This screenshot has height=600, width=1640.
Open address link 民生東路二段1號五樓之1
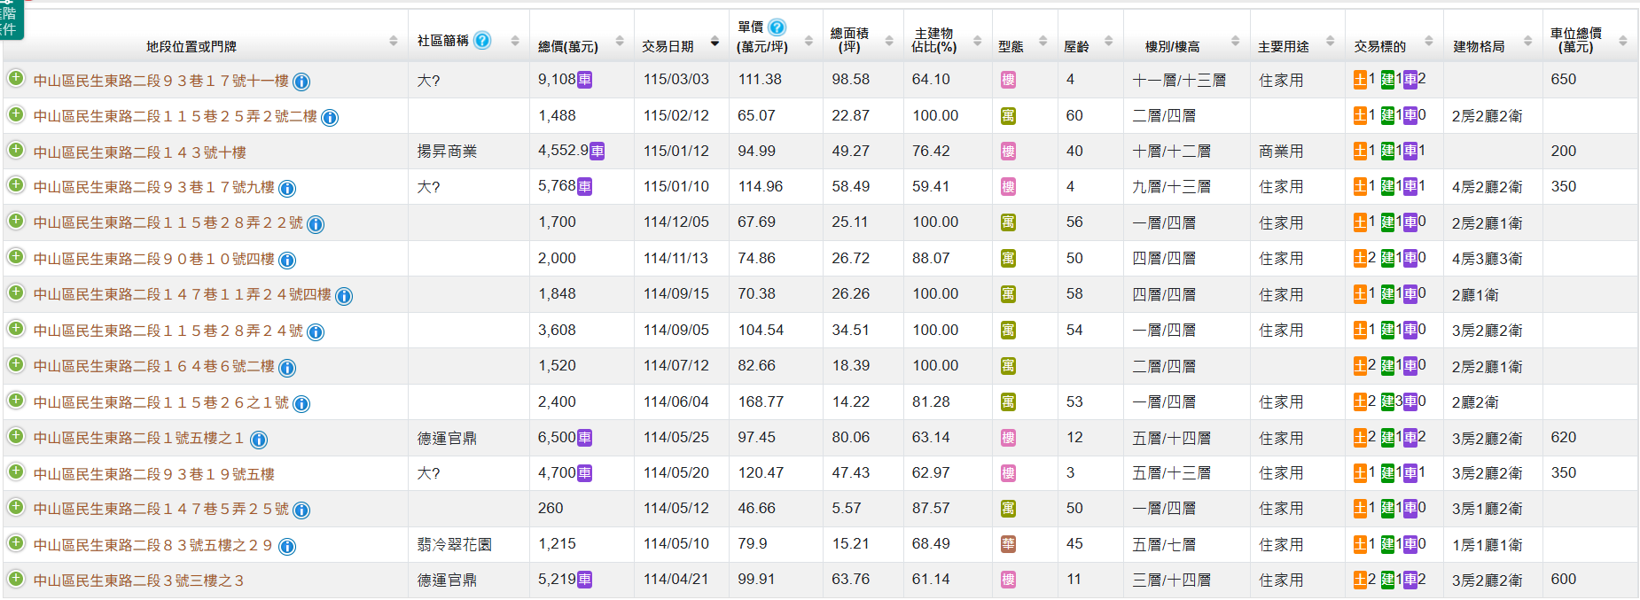(138, 438)
